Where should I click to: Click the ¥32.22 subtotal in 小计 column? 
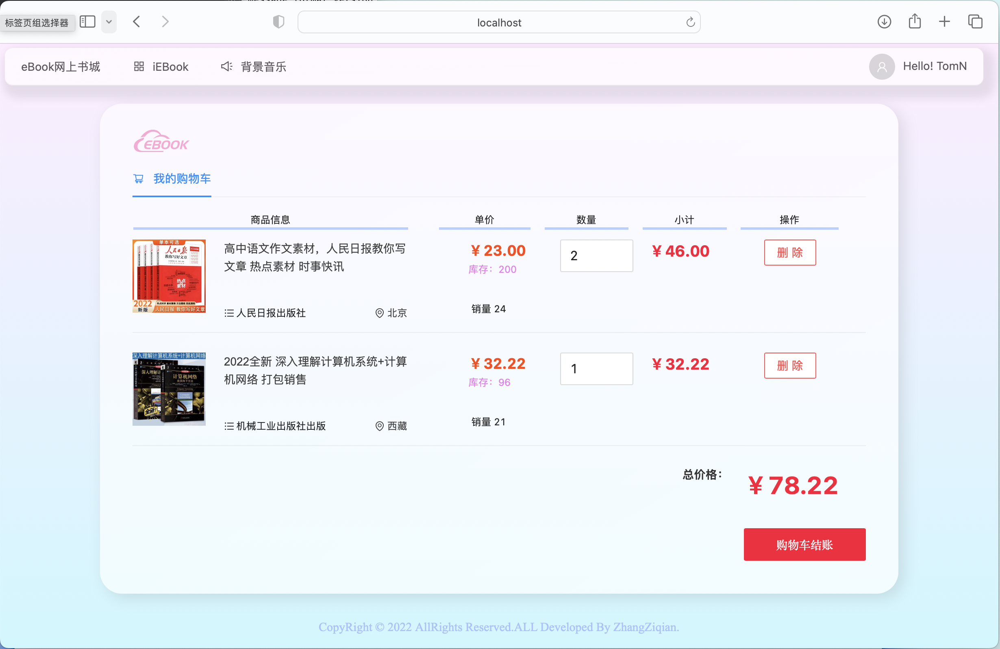pos(680,364)
